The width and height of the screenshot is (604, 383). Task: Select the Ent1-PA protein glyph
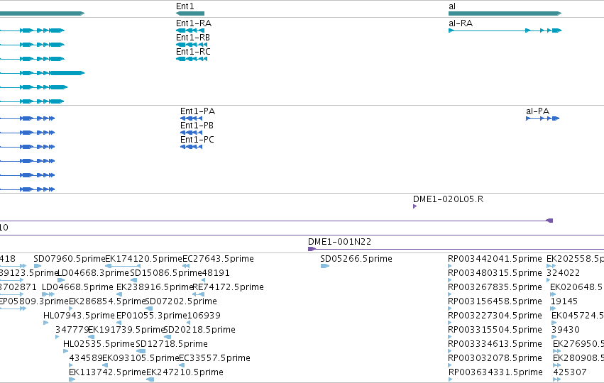pos(191,118)
